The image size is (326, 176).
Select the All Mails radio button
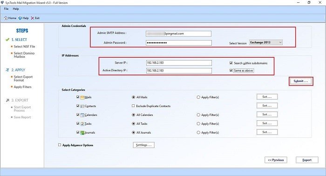[x=134, y=97]
